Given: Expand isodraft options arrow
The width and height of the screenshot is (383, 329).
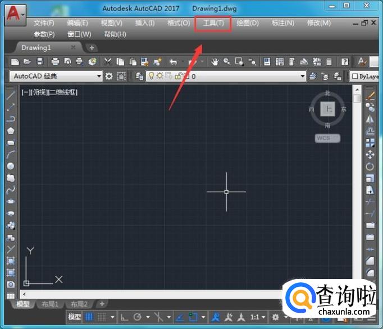Looking at the screenshot, I should pos(169,317).
